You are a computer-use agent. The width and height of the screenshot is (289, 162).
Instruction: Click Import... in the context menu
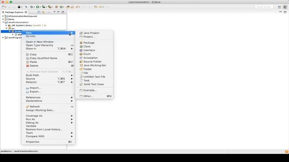click(x=48, y=88)
